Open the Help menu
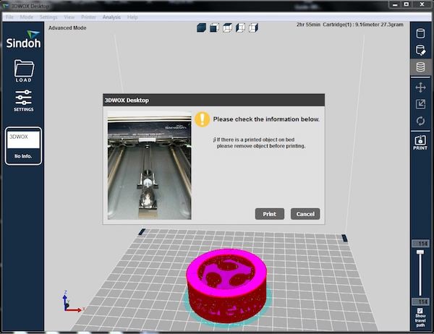The image size is (434, 334). point(132,17)
